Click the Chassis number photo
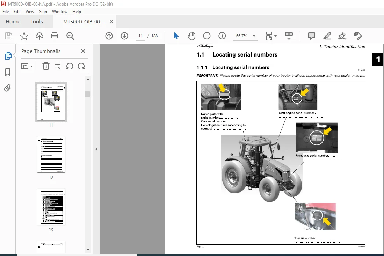 point(316,216)
